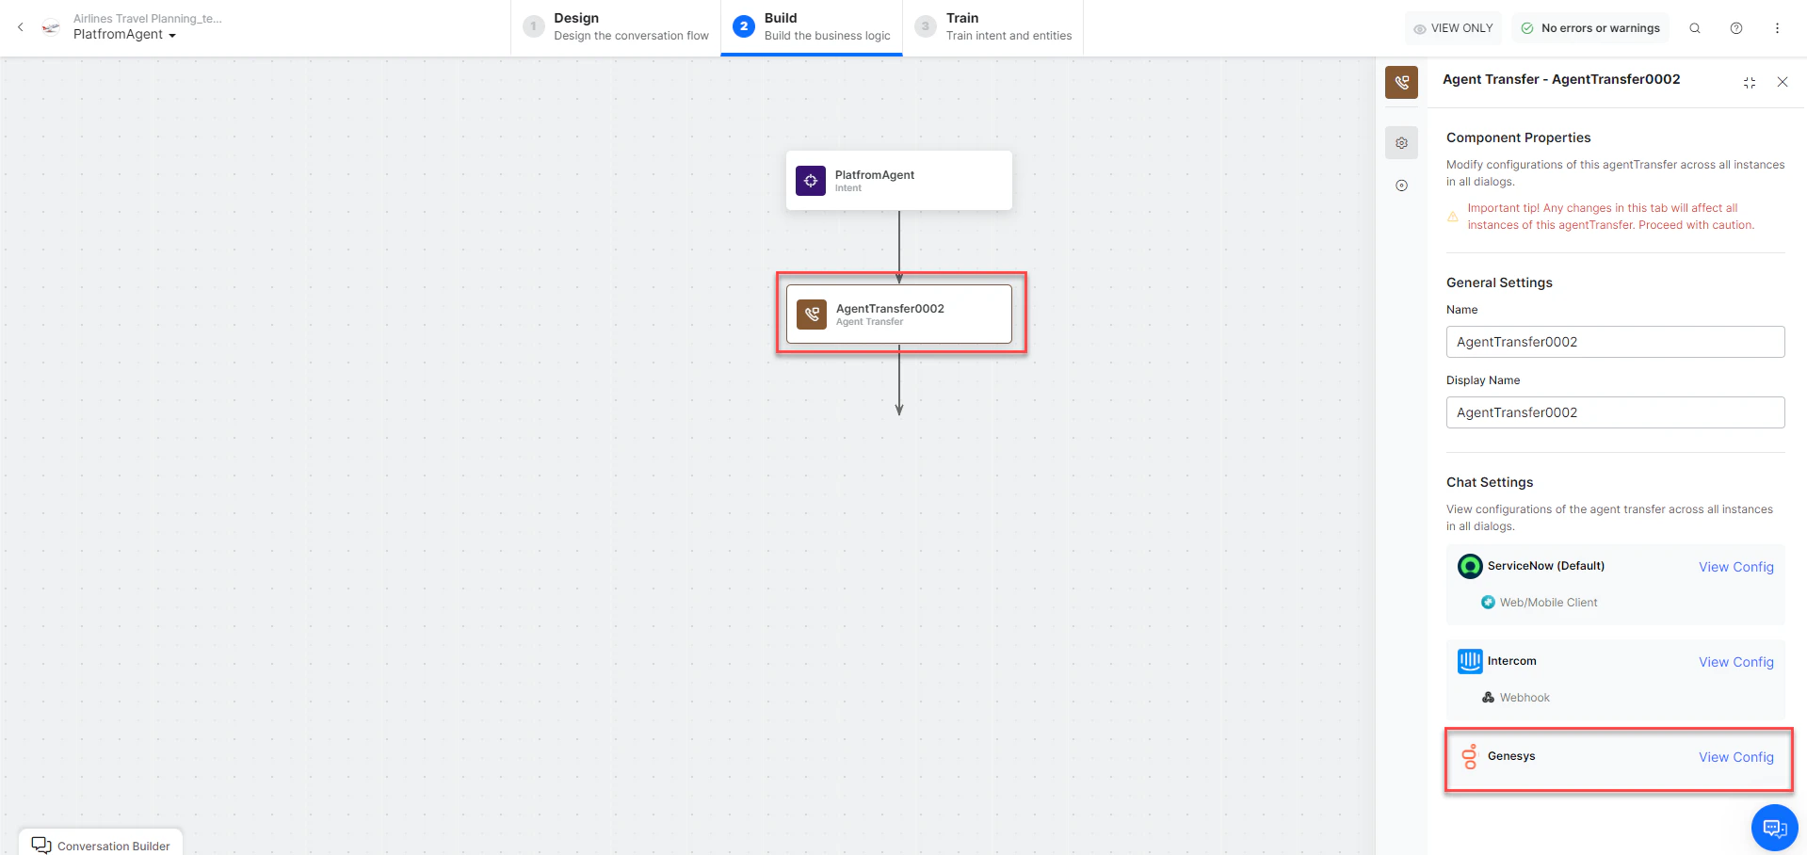Click inside the Display Name input field
The image size is (1807, 855).
click(1614, 411)
